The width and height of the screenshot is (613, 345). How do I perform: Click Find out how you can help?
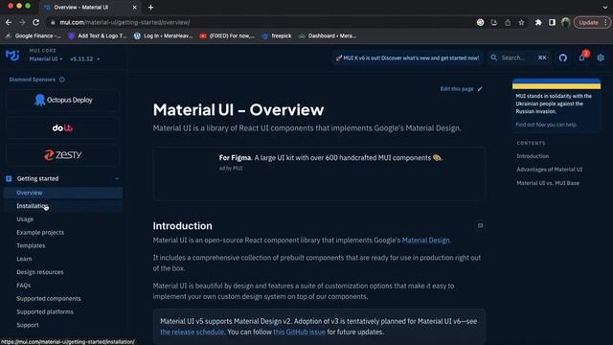pos(546,125)
